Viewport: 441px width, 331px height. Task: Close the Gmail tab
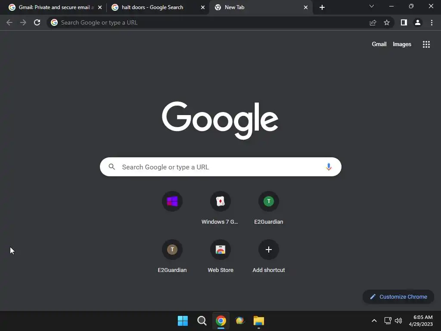(x=100, y=7)
